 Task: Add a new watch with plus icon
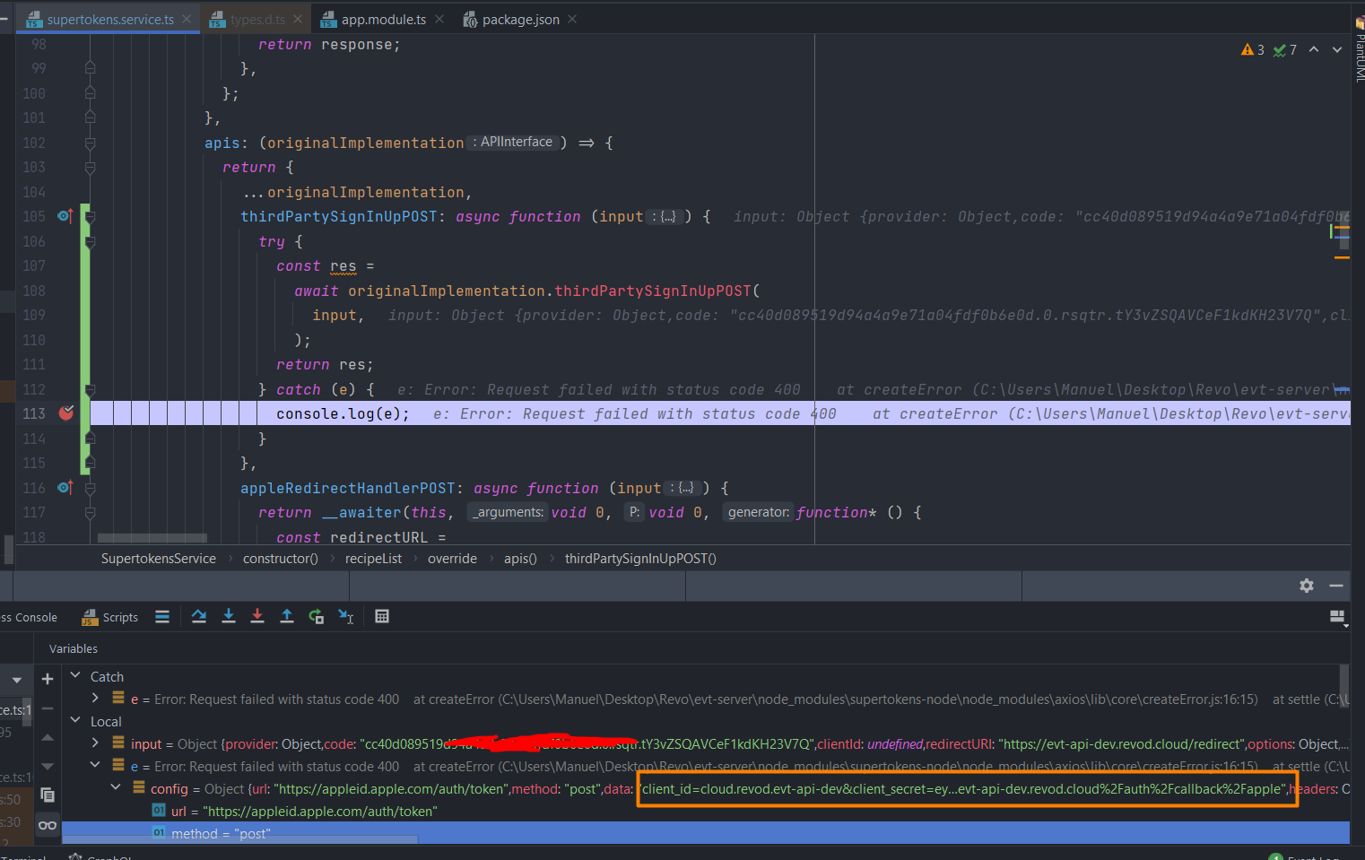[48, 679]
